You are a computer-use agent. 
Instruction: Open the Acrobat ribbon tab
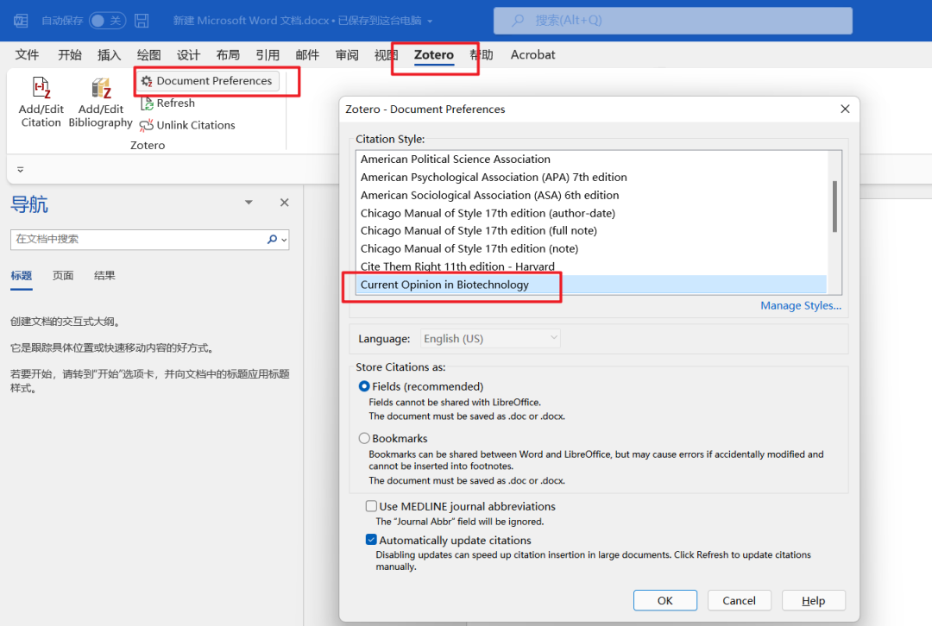pos(532,54)
